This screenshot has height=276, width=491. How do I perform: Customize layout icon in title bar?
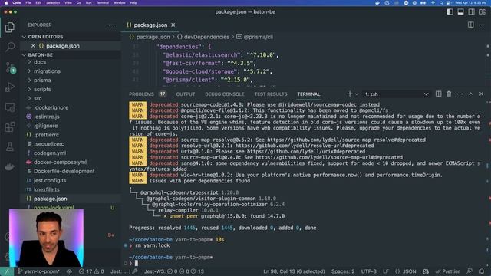click(483, 12)
